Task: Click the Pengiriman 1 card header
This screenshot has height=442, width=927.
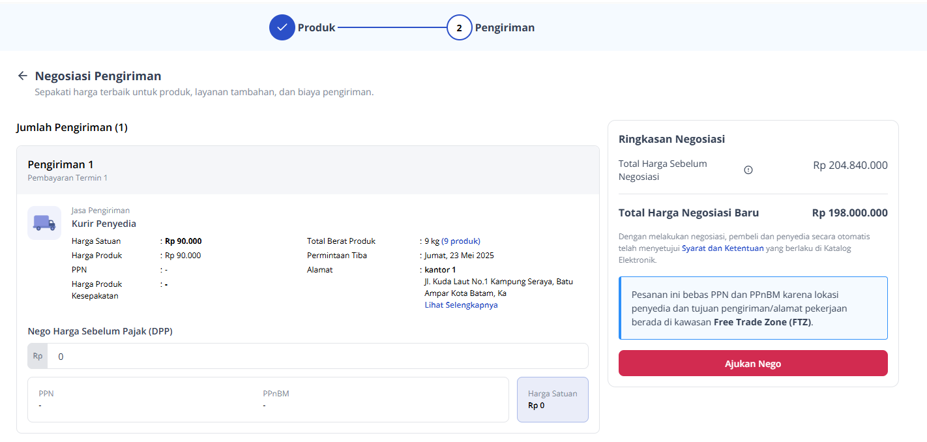Action: [x=308, y=170]
